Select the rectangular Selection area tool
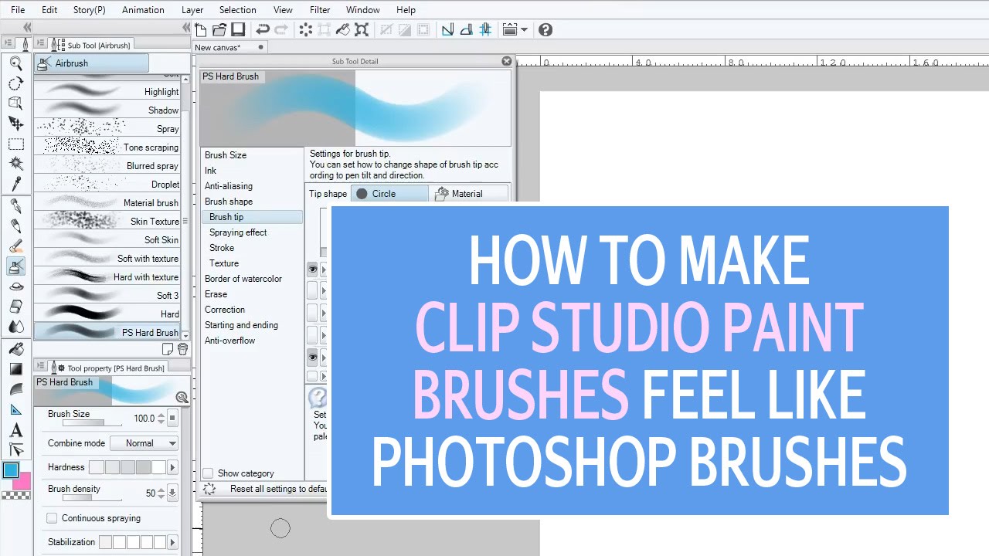 (15, 144)
